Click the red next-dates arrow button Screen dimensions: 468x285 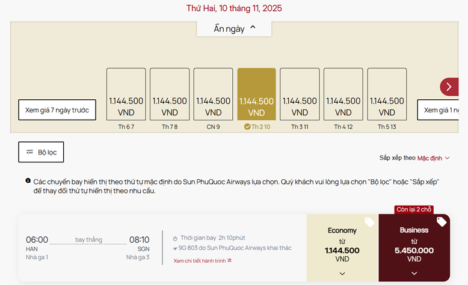point(449,87)
